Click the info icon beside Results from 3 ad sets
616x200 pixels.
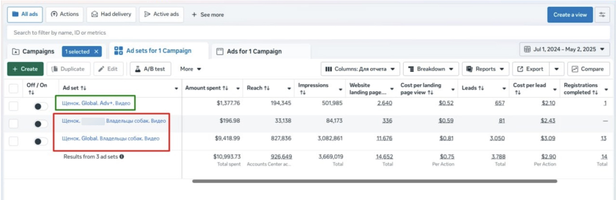(122, 157)
